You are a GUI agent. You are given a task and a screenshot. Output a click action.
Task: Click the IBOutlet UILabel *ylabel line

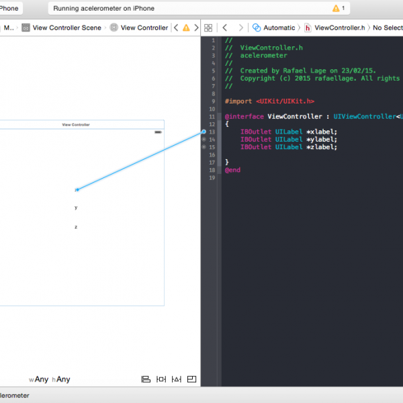click(289, 139)
